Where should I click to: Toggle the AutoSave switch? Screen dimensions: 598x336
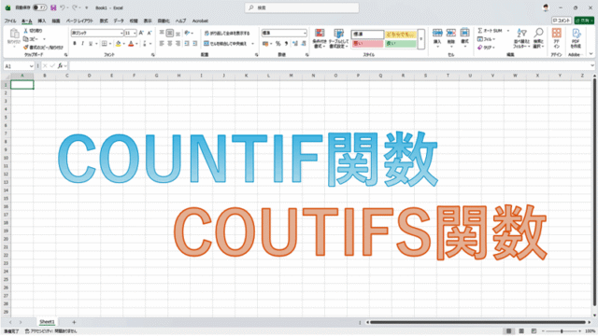(x=39, y=7)
